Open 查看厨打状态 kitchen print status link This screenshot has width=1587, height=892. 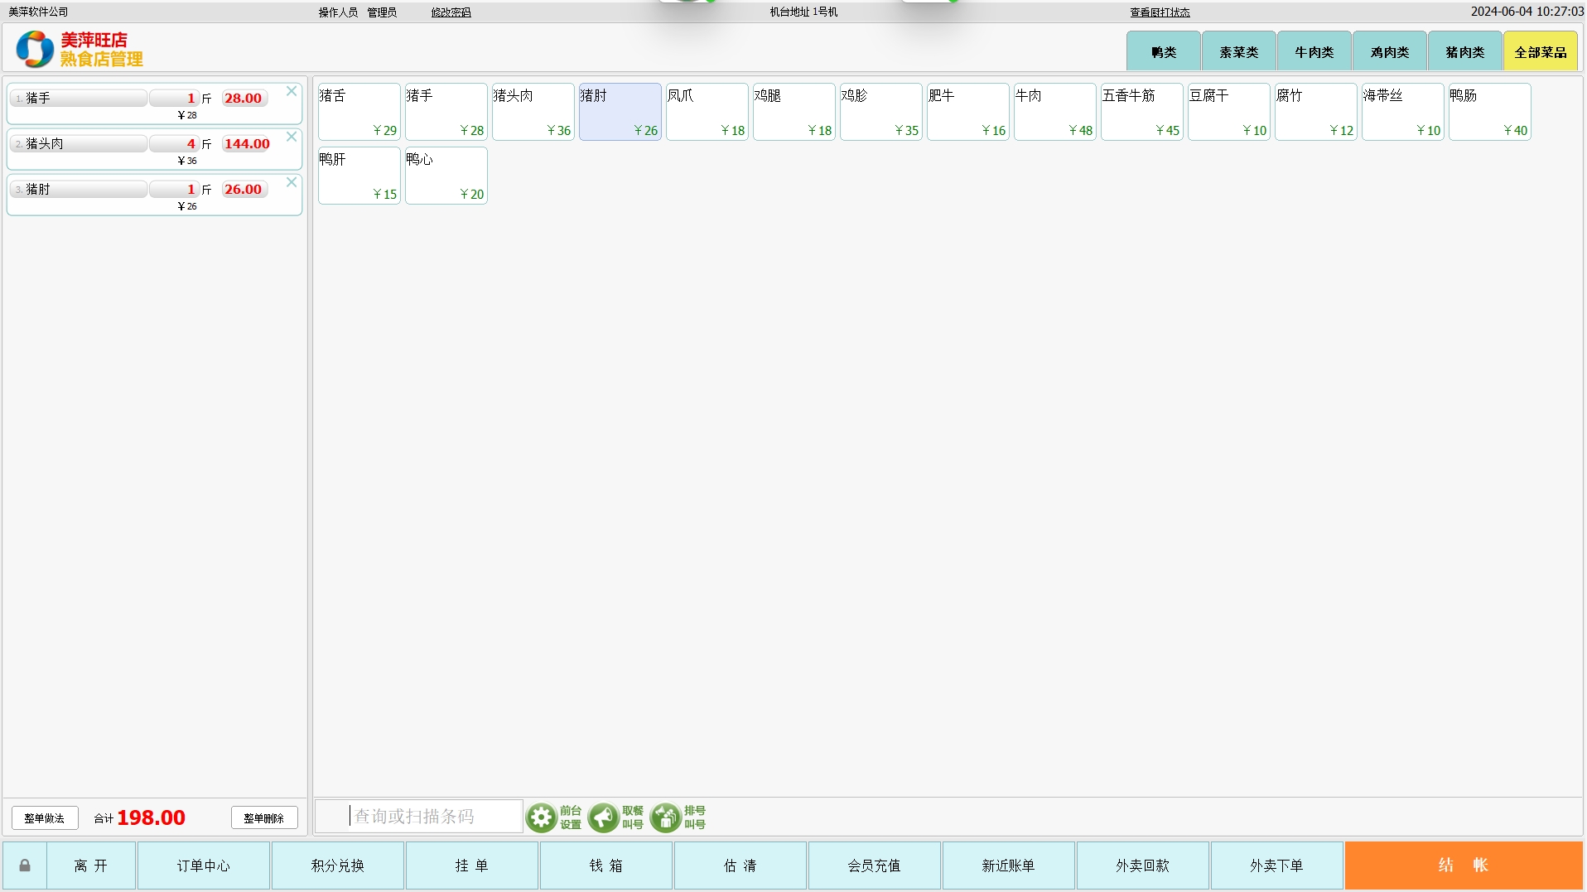[x=1160, y=12]
